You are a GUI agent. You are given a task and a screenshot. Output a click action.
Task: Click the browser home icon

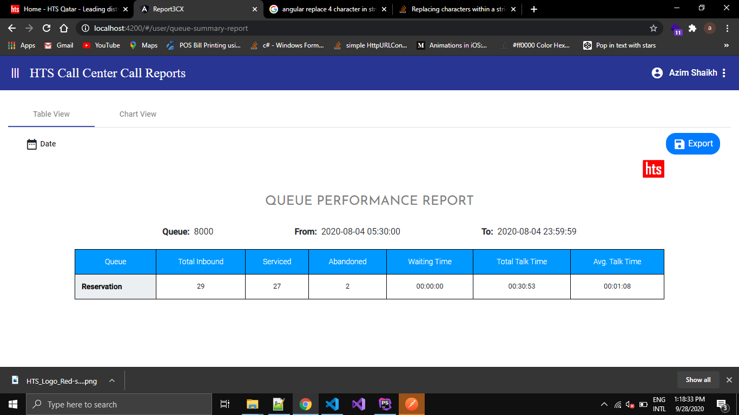tap(64, 28)
